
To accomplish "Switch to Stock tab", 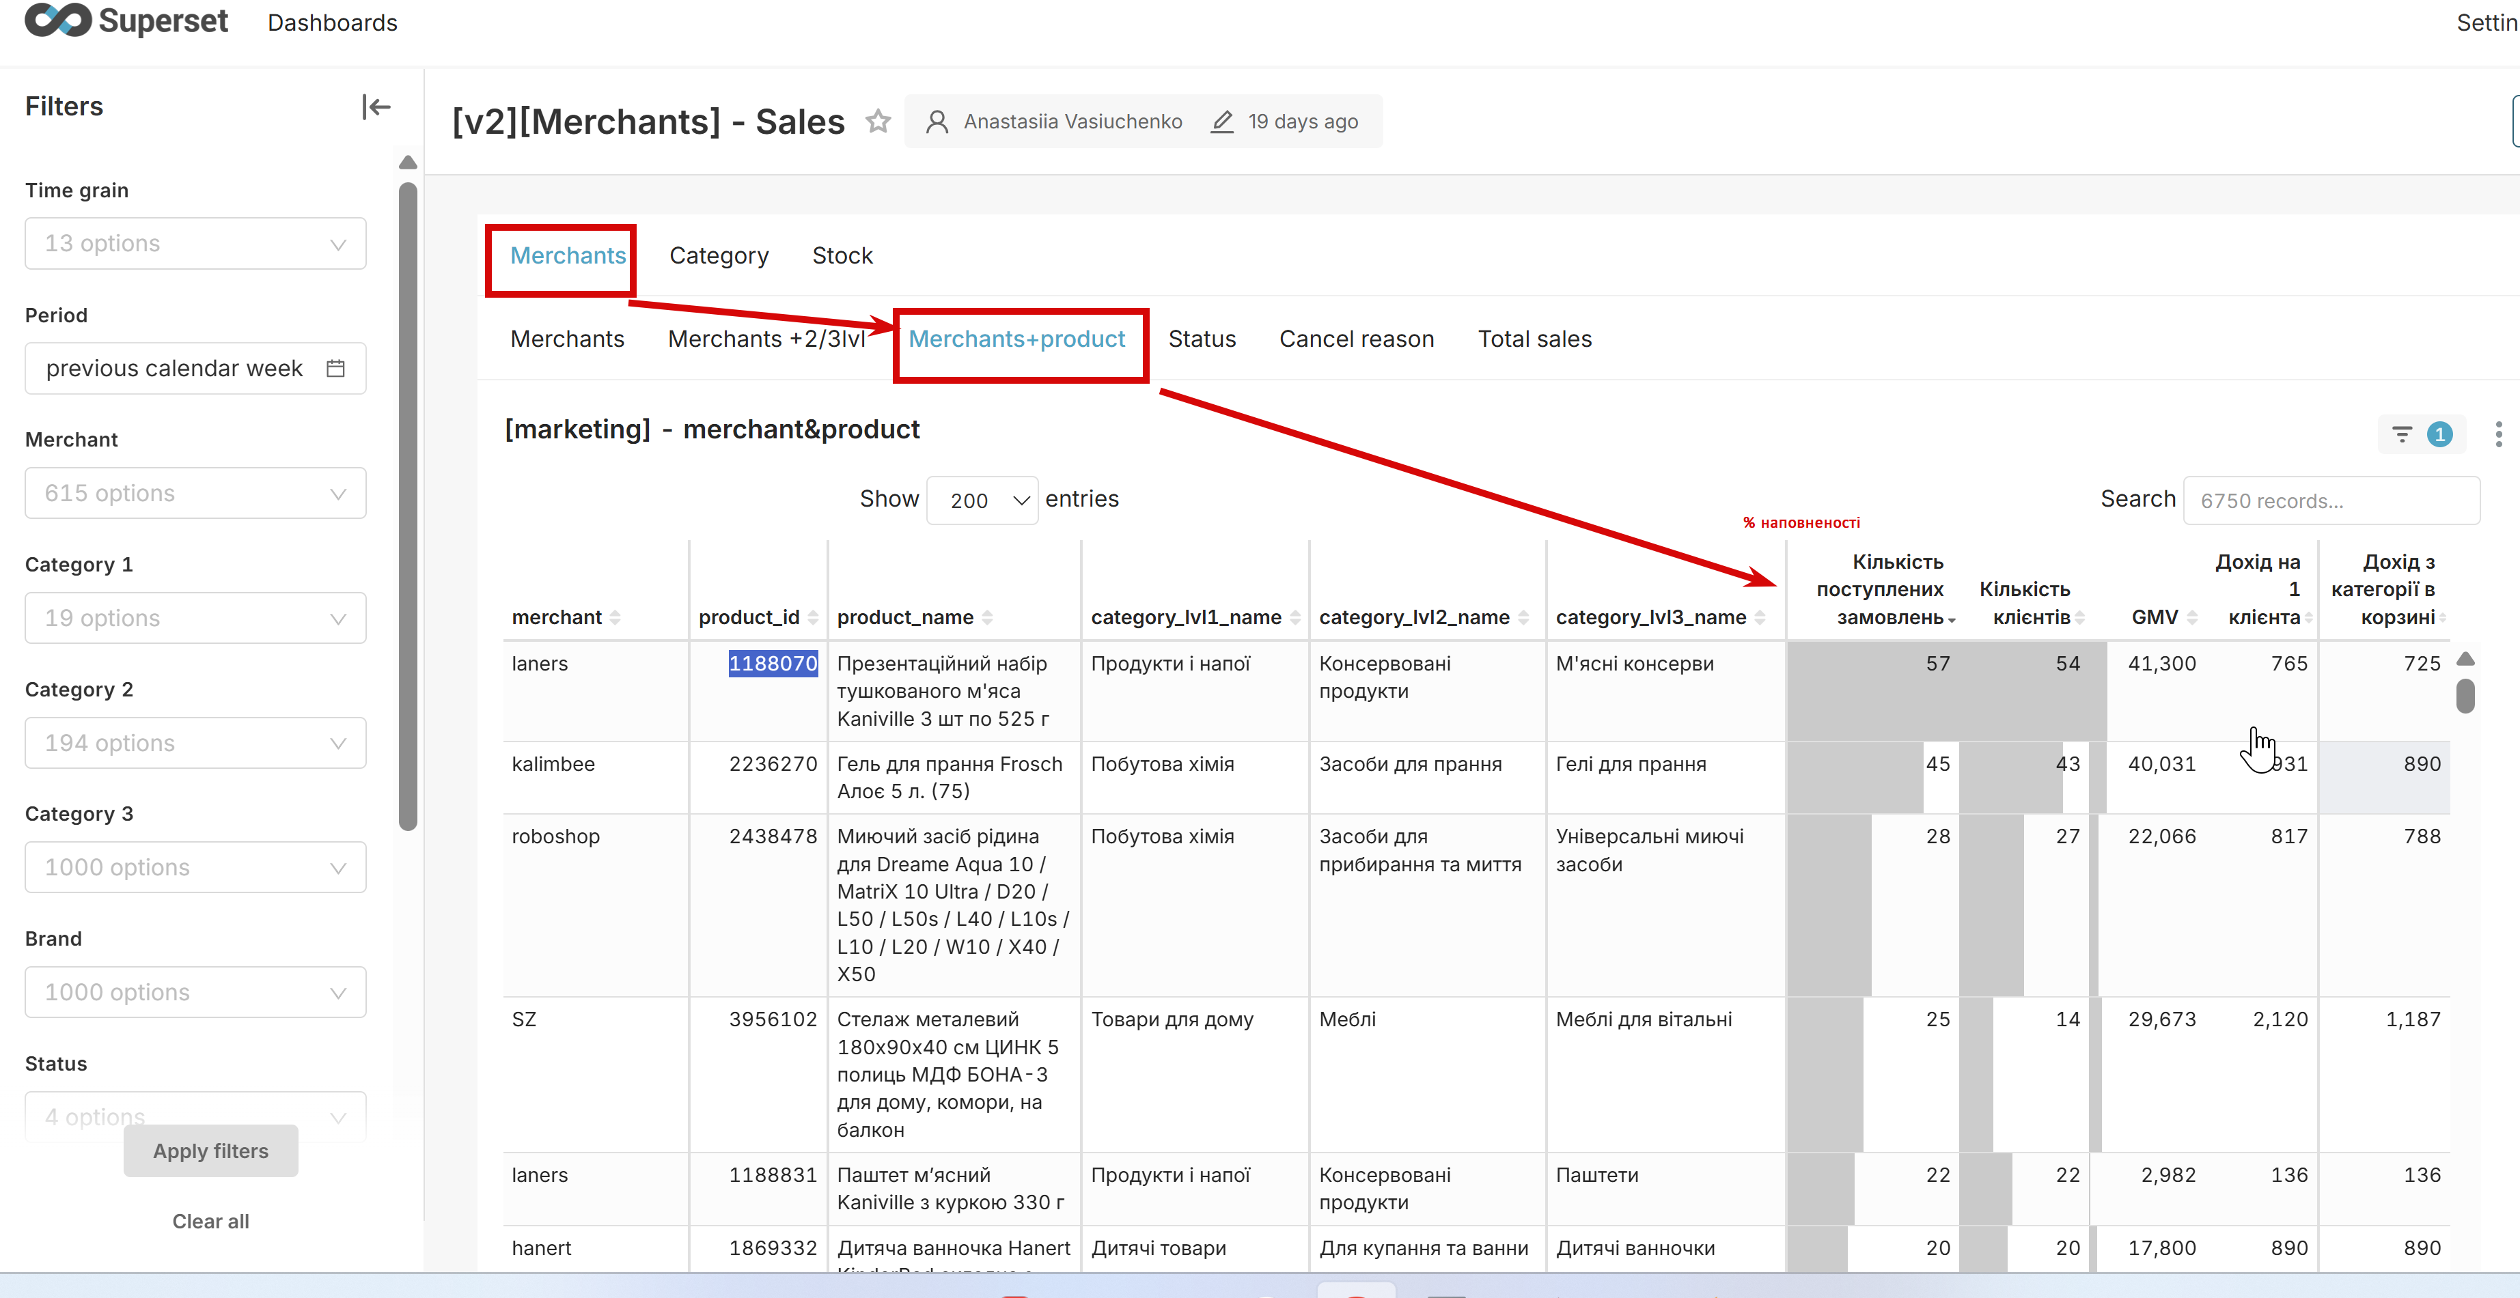I will (842, 256).
